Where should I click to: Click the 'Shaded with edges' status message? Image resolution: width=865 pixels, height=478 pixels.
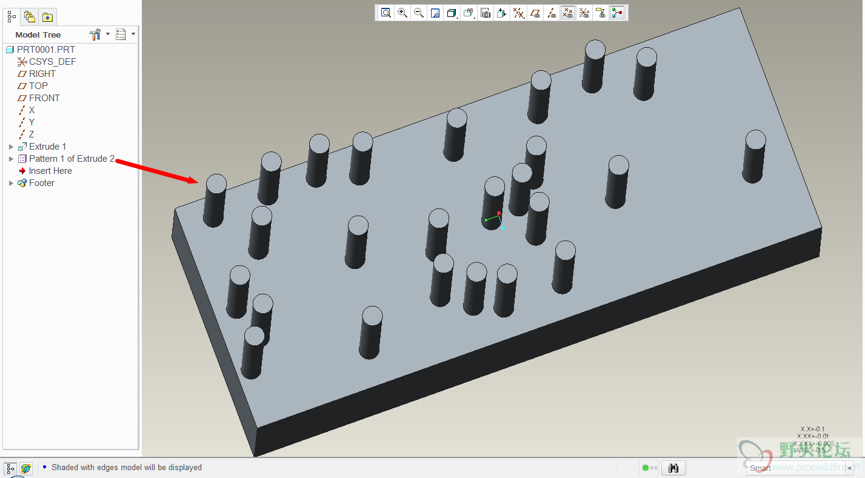[x=127, y=468]
